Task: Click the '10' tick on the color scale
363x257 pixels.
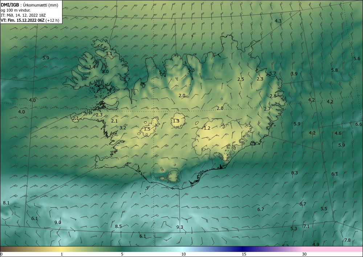Action: tap(183, 254)
